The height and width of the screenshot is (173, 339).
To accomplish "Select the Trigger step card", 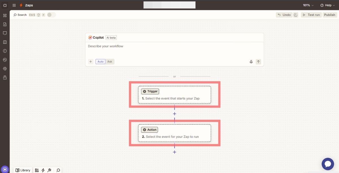I will point(174,95).
